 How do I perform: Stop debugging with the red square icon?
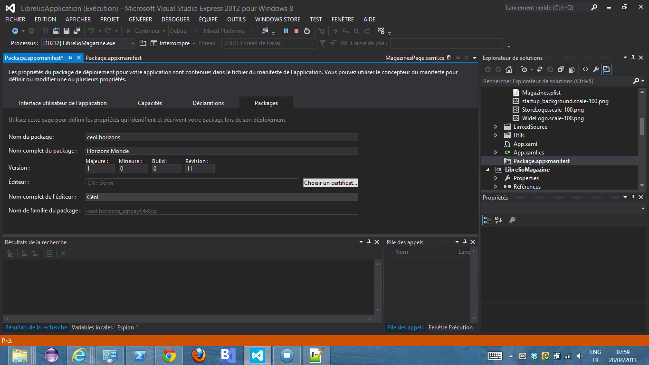[x=296, y=31]
